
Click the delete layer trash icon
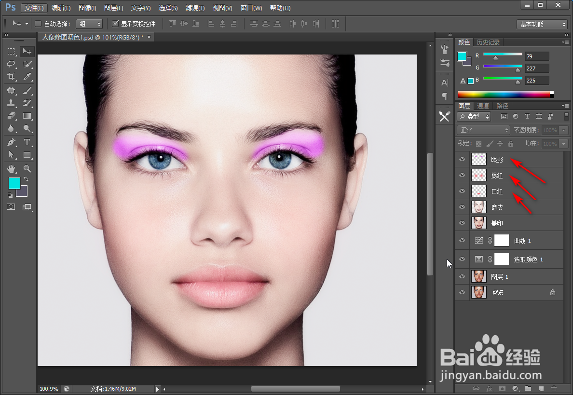pyautogui.click(x=554, y=388)
